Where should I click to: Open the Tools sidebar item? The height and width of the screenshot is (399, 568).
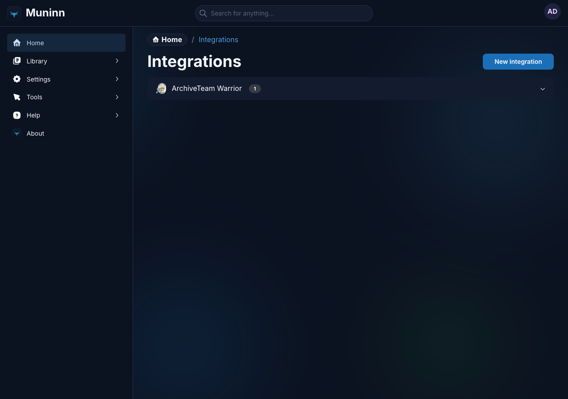(x=66, y=97)
